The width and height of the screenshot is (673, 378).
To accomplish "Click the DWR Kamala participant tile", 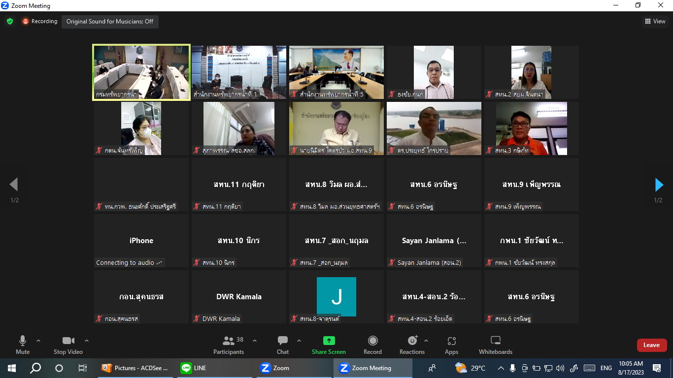I will (x=238, y=297).
